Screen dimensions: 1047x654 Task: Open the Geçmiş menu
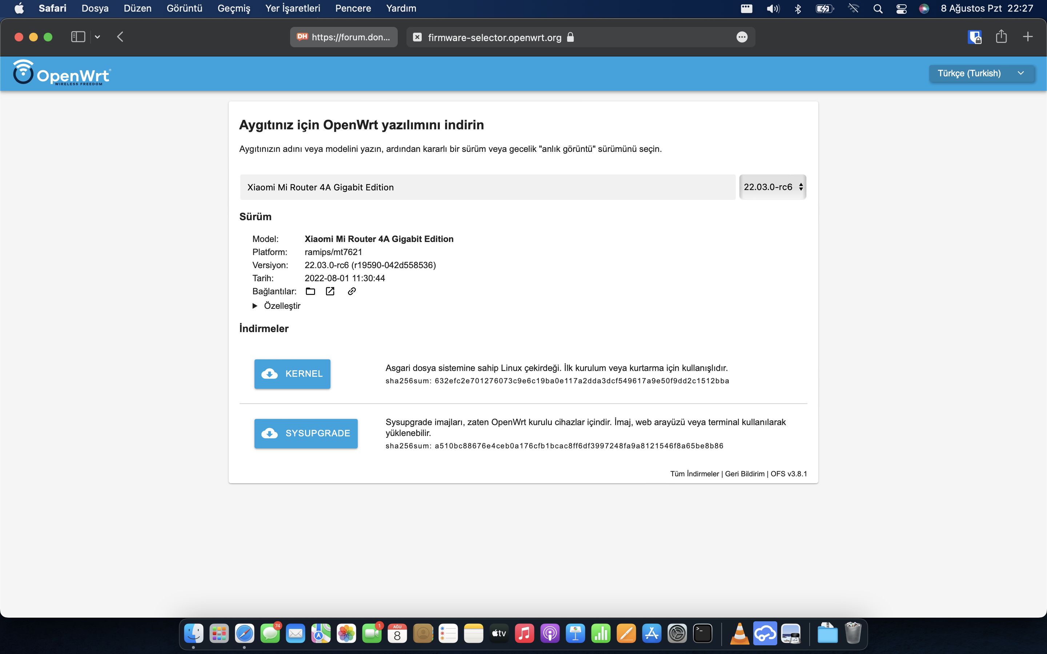click(x=234, y=8)
